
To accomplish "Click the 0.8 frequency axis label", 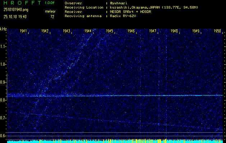I will coord(3,100).
